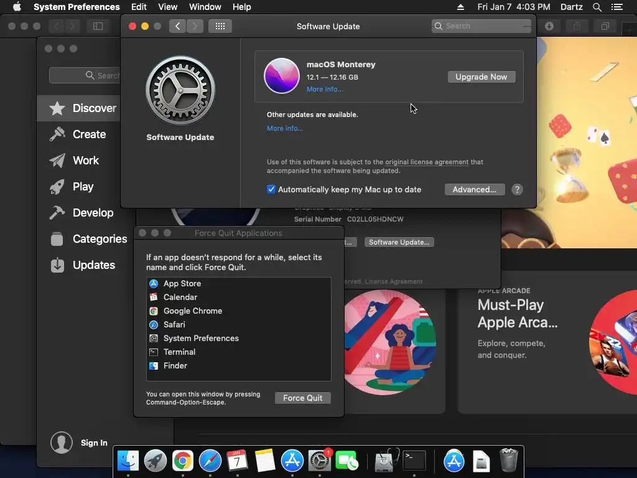The height and width of the screenshot is (478, 637).
Task: Go back in Software Update toolbar
Action: (177, 26)
